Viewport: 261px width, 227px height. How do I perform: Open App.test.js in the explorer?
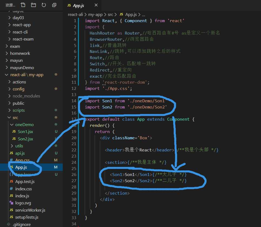[25, 181]
